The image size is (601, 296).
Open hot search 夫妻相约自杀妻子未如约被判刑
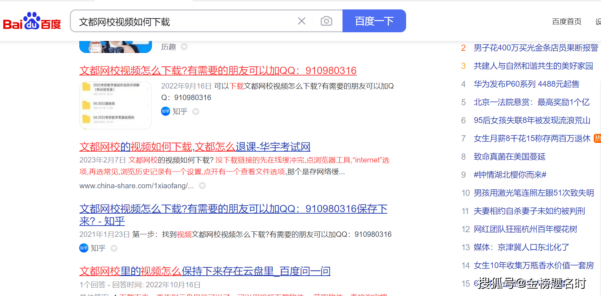[529, 211]
